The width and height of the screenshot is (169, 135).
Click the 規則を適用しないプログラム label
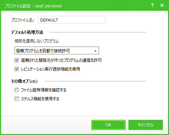click(x=37, y=41)
